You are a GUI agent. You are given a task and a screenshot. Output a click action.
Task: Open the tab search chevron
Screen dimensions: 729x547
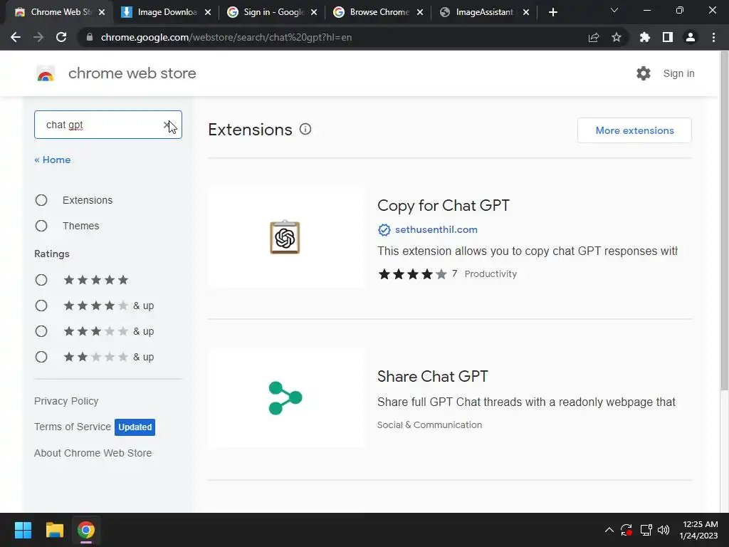[x=614, y=10]
